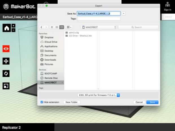Click the New Folder button
This screenshot has width=175, height=131.
[x=71, y=102]
